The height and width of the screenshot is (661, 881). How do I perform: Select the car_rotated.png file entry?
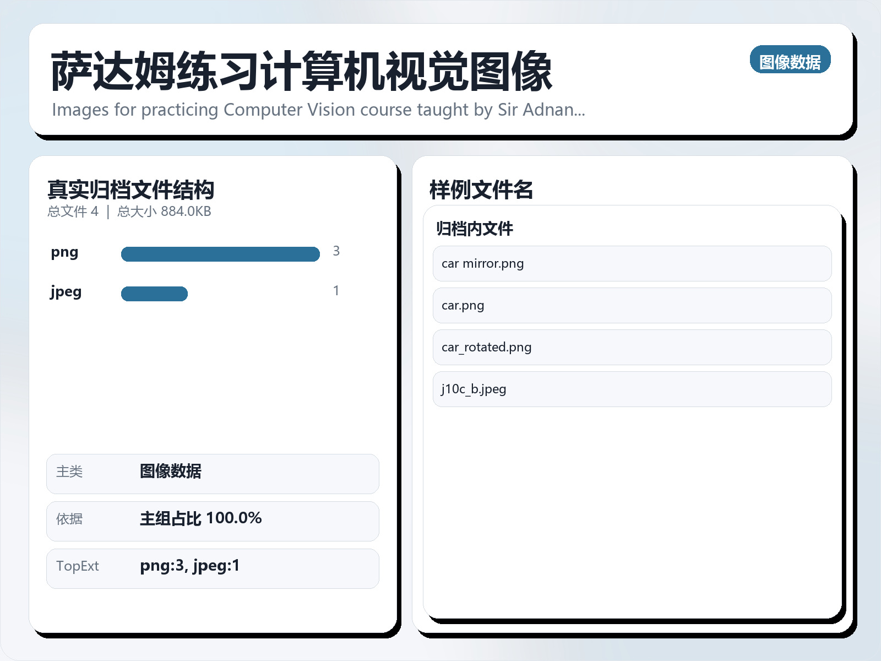point(632,347)
